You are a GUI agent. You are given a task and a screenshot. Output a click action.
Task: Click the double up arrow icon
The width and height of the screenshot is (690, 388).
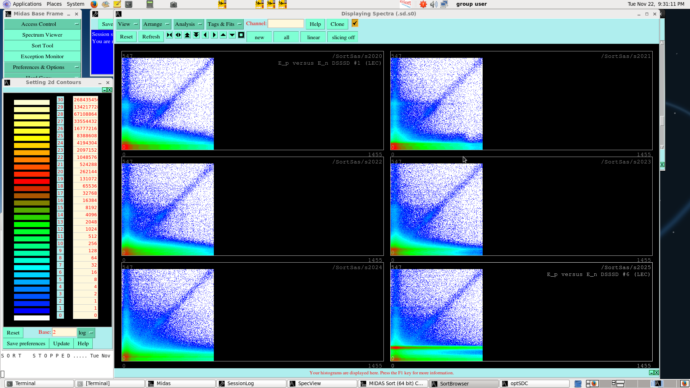187,35
